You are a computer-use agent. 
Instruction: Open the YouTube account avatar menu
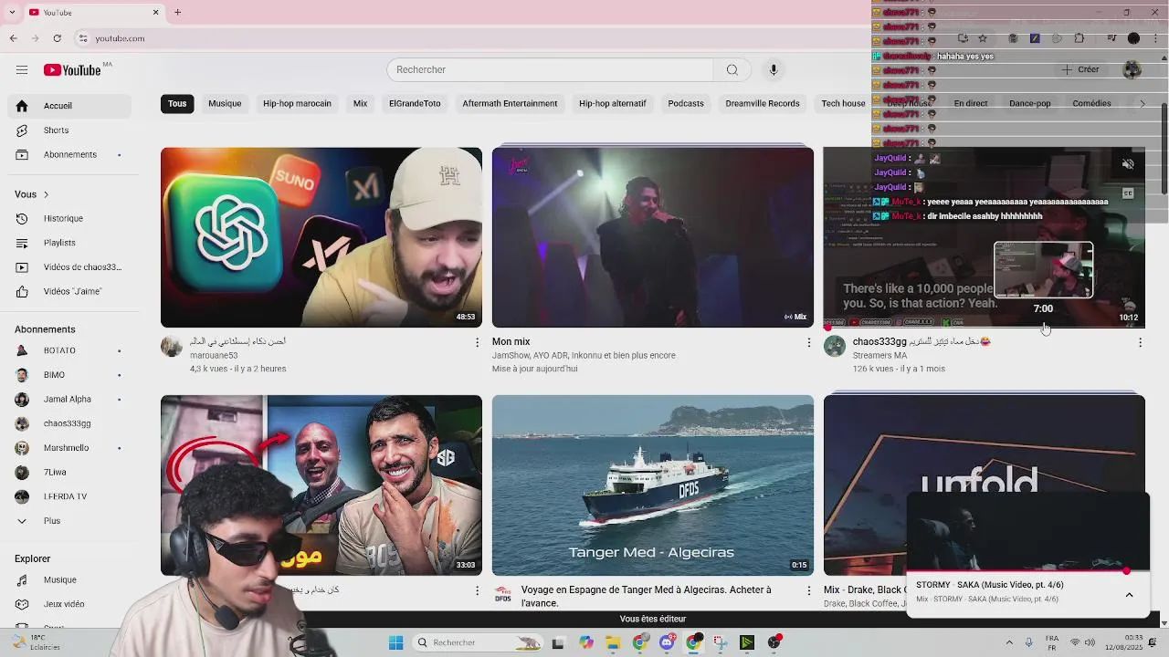[1132, 70]
